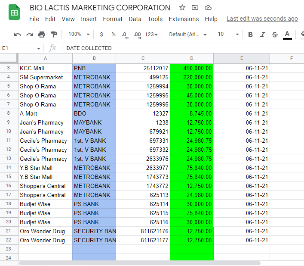Open the Tools menu
This screenshot has height=266, width=304.
click(155, 19)
